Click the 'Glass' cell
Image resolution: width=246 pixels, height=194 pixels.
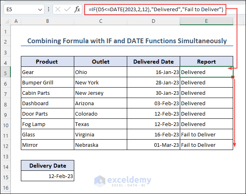[47, 134]
